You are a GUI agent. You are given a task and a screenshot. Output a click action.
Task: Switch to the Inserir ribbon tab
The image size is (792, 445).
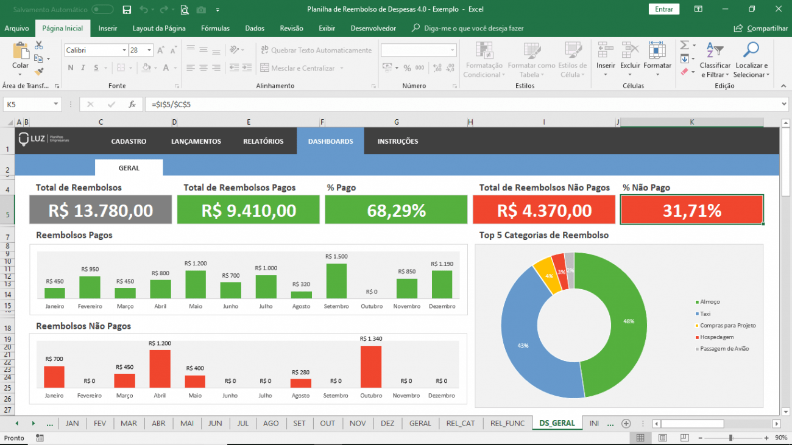[108, 28]
